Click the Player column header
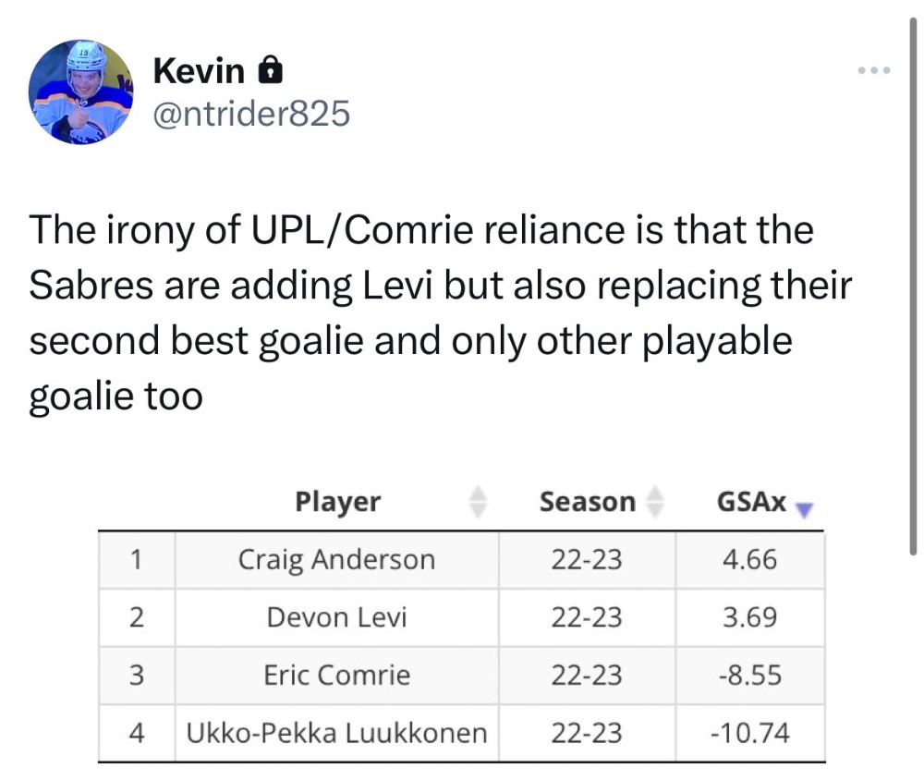Viewport: 924px width, 780px height. [337, 502]
